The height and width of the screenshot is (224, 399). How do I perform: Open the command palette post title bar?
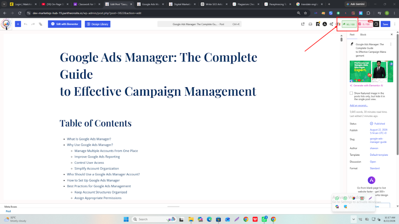199,24
